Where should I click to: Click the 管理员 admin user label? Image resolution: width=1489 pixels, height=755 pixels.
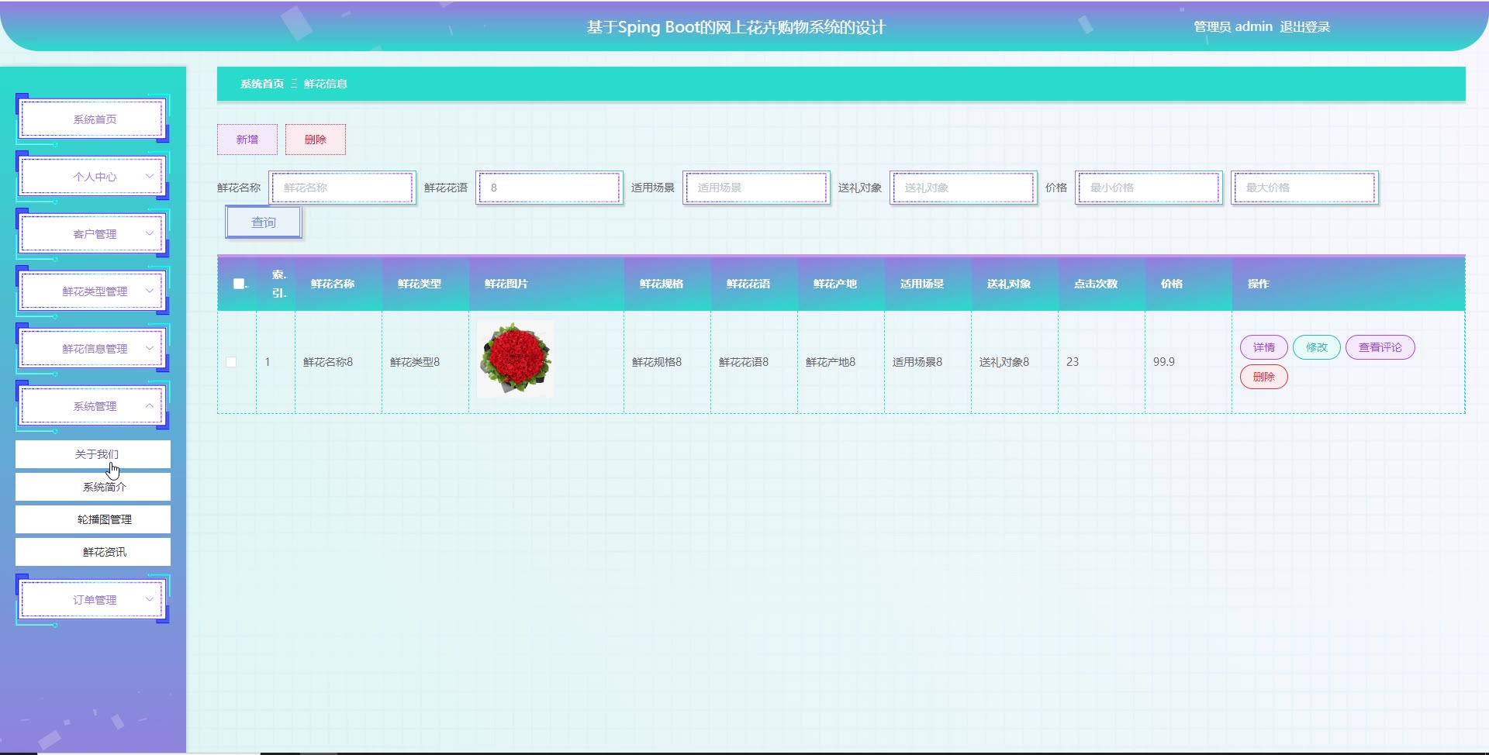tap(1233, 27)
